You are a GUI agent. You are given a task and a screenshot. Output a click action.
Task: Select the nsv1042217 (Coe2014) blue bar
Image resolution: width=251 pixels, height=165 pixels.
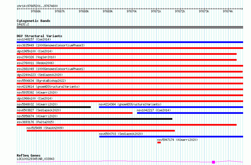[x=190, y=113]
